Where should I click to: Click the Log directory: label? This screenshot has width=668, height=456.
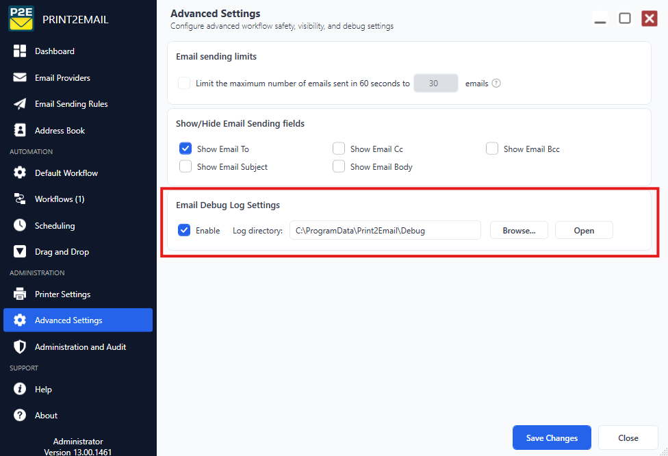258,231
